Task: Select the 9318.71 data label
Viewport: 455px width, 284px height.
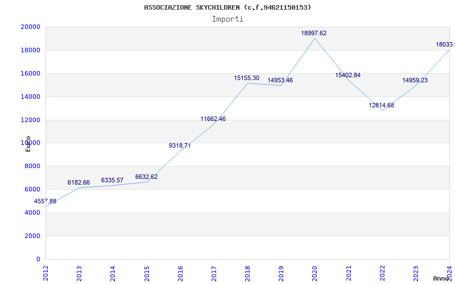Action: (180, 145)
